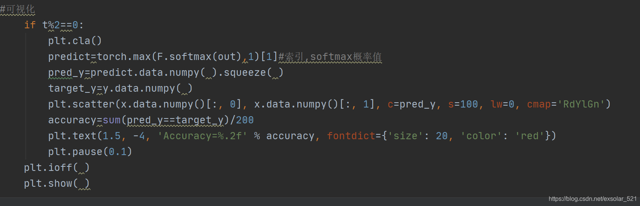Click 'F.softmax(out)' expression
Screen dimensions: 640x206
coord(199,57)
